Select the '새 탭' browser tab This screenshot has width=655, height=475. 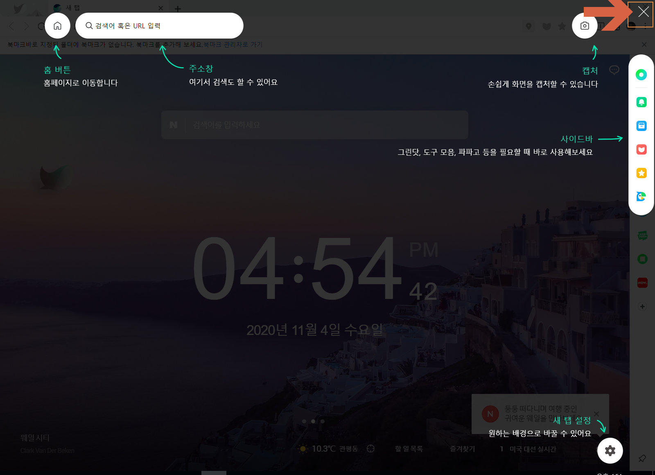click(x=108, y=8)
